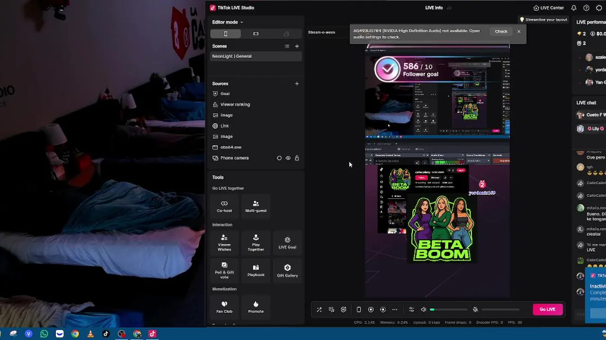Select the NeonLight | General scene
The width and height of the screenshot is (606, 340).
[256, 56]
